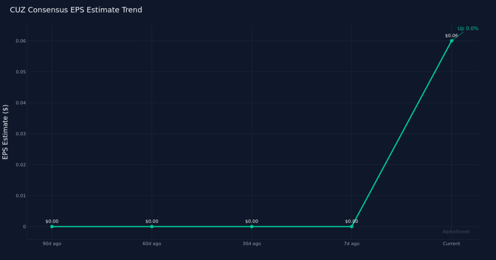496x260 pixels.
Task: Click the chart title 'CUZ Consensus EPS Estimate Trend'
Action: [x=76, y=10]
